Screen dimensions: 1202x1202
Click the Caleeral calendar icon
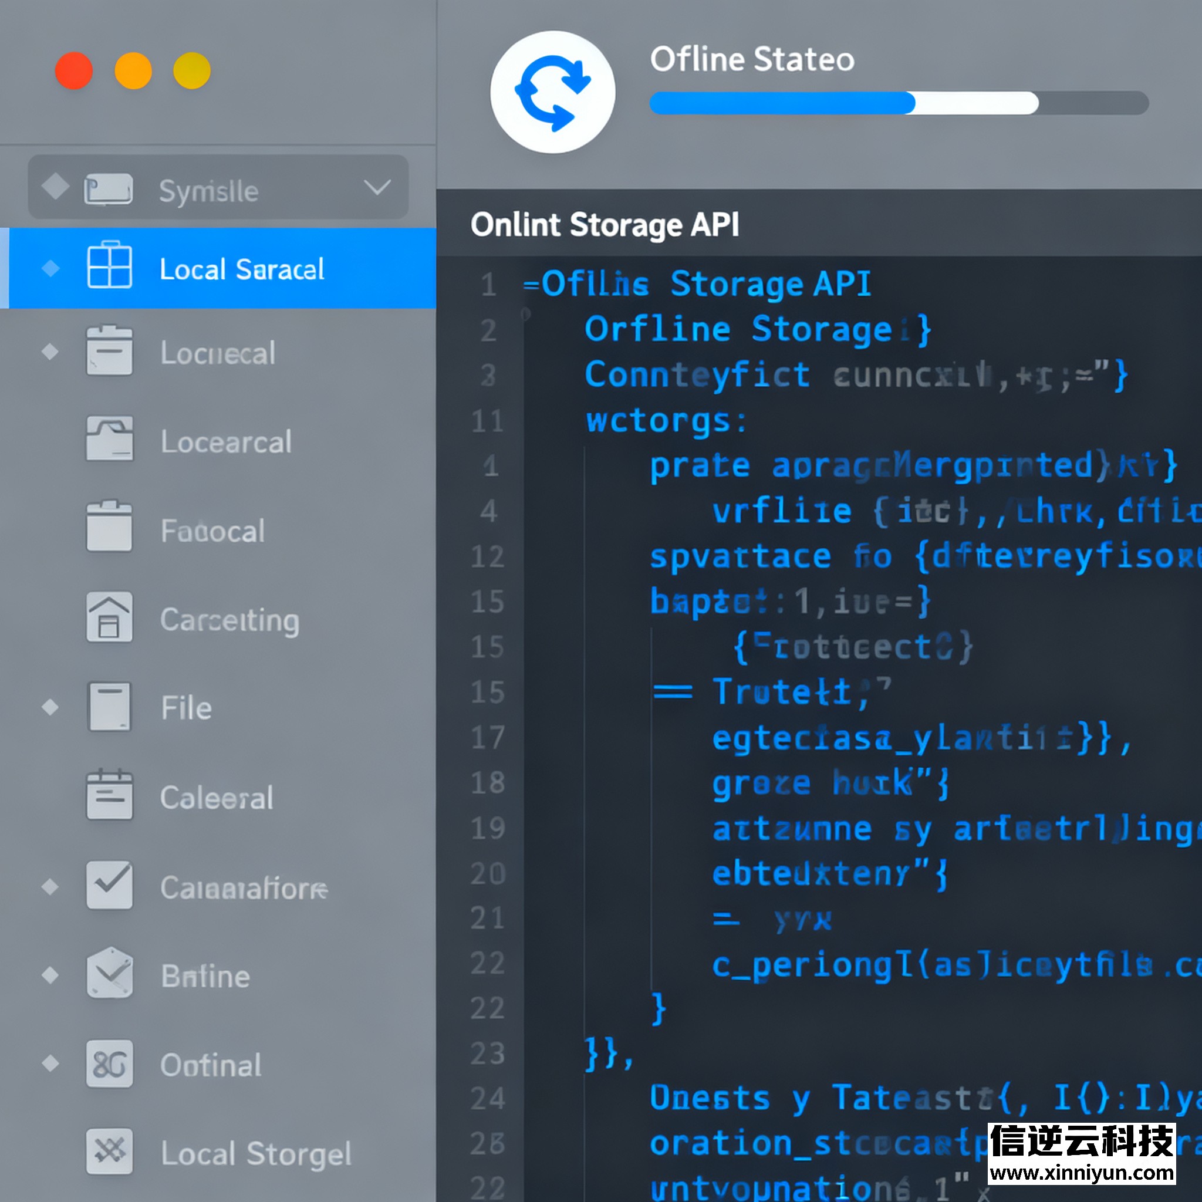click(110, 795)
